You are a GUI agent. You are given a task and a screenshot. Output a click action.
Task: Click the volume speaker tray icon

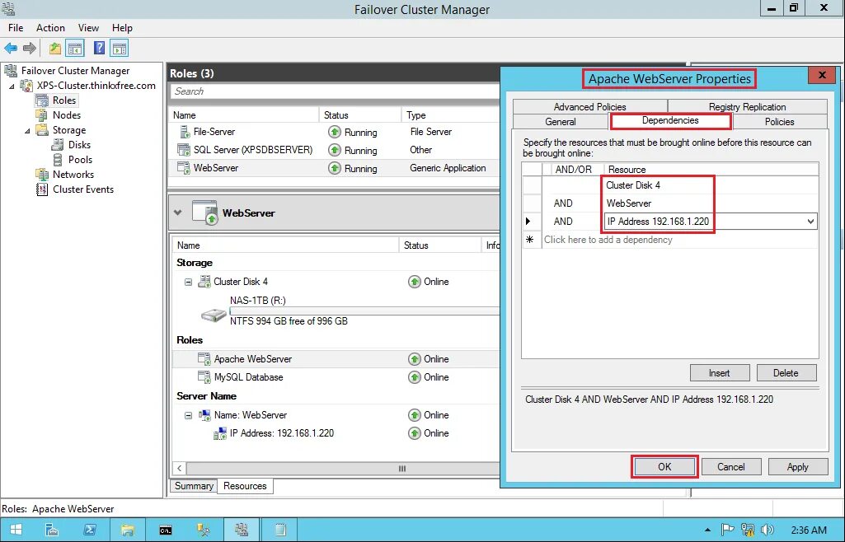(x=768, y=530)
